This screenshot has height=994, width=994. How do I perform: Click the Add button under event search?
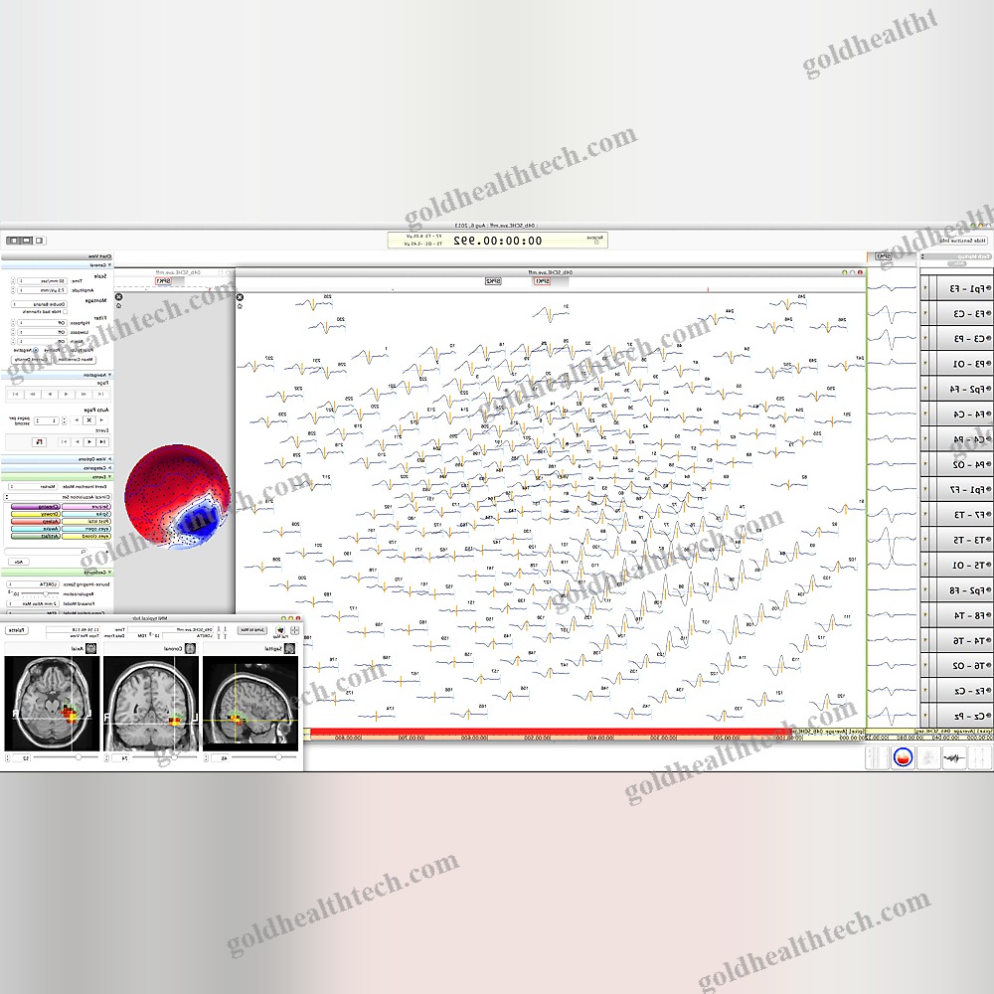19,562
